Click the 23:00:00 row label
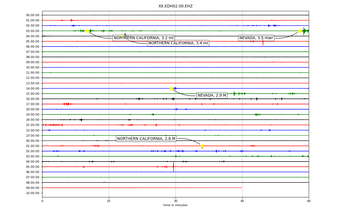Screen dimensions: 351x219 [33, 136]
